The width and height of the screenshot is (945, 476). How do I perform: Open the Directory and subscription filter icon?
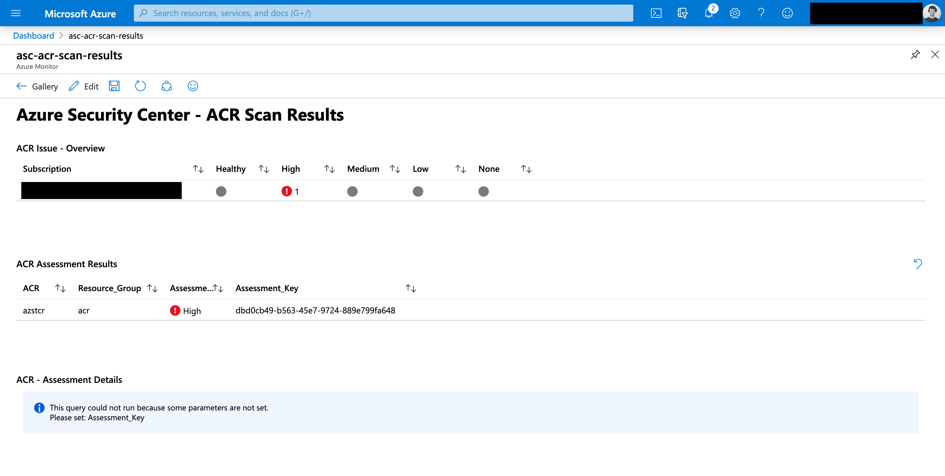tap(682, 13)
